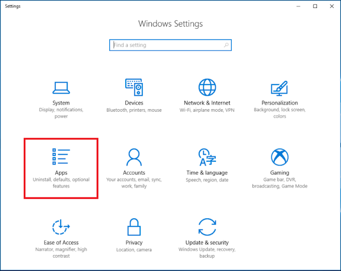
Task: Open the Accounts person icon
Action: tap(134, 157)
